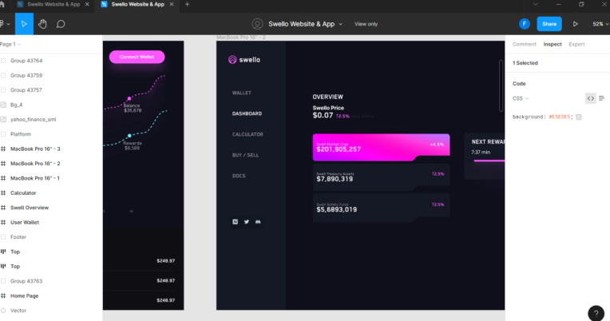Viewport: 610px width, 321px height.
Task: Click the home icon in tab bar
Action: [x=2, y=4]
